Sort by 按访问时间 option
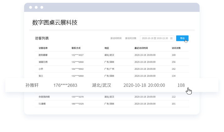The image size is (224, 132). point(116,38)
